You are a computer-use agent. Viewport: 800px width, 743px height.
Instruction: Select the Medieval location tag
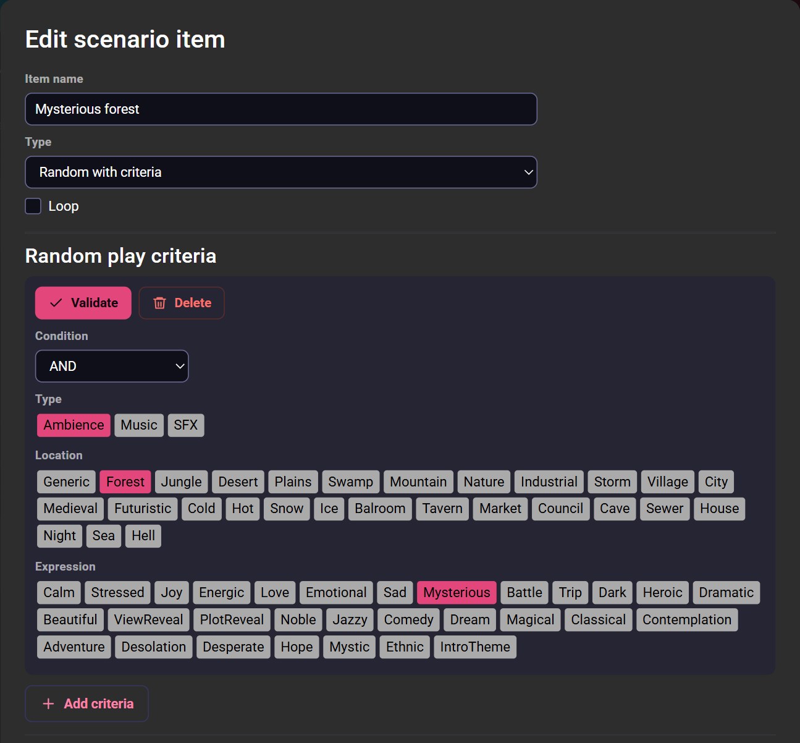click(70, 509)
